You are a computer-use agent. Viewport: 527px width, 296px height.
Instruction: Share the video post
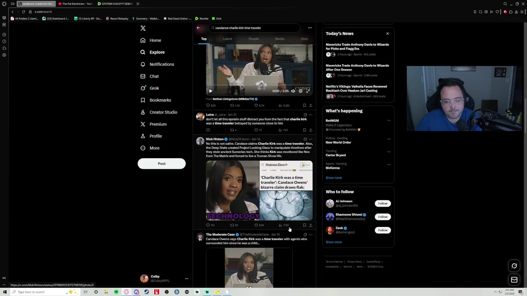(310, 106)
